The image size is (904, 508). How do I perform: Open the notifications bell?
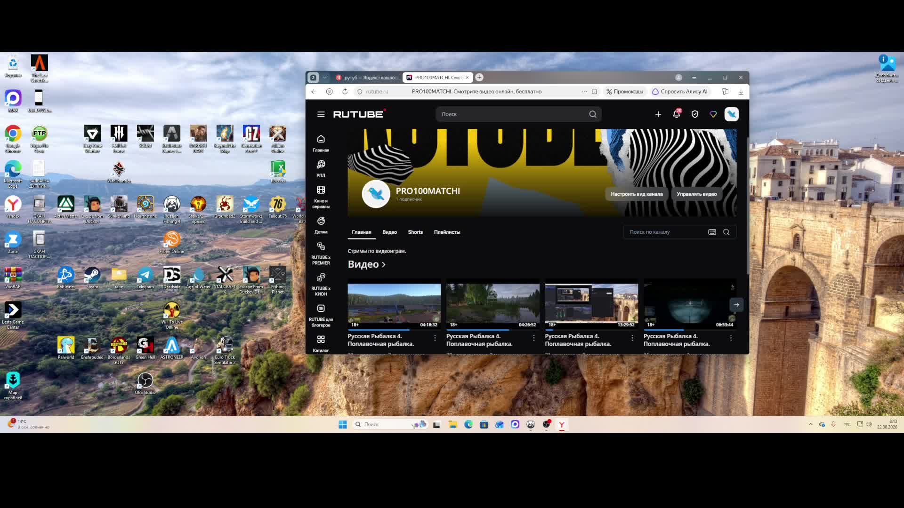click(677, 114)
